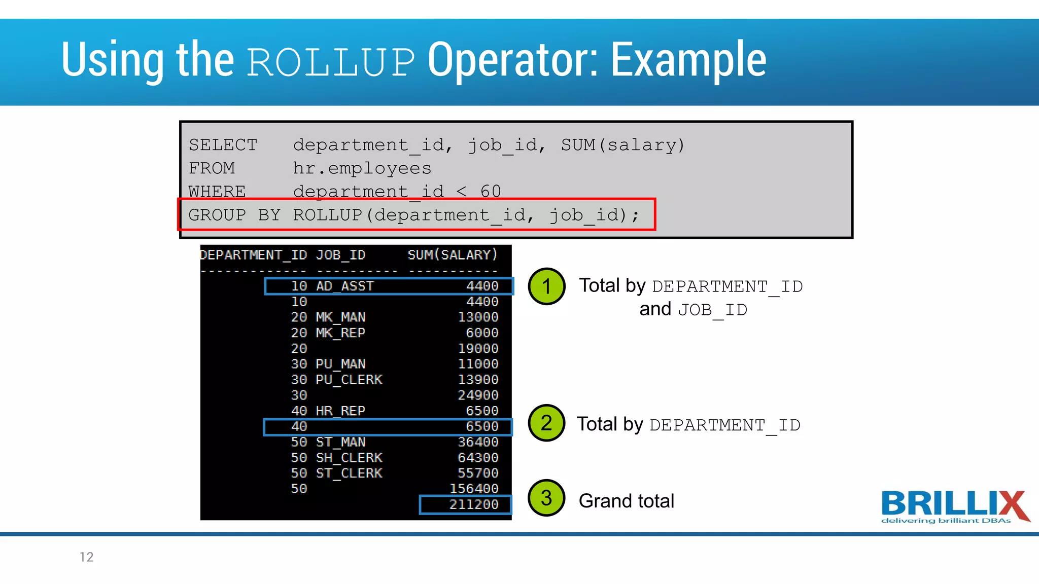Click the JOB_ID column header
The image size is (1039, 584).
(x=340, y=254)
